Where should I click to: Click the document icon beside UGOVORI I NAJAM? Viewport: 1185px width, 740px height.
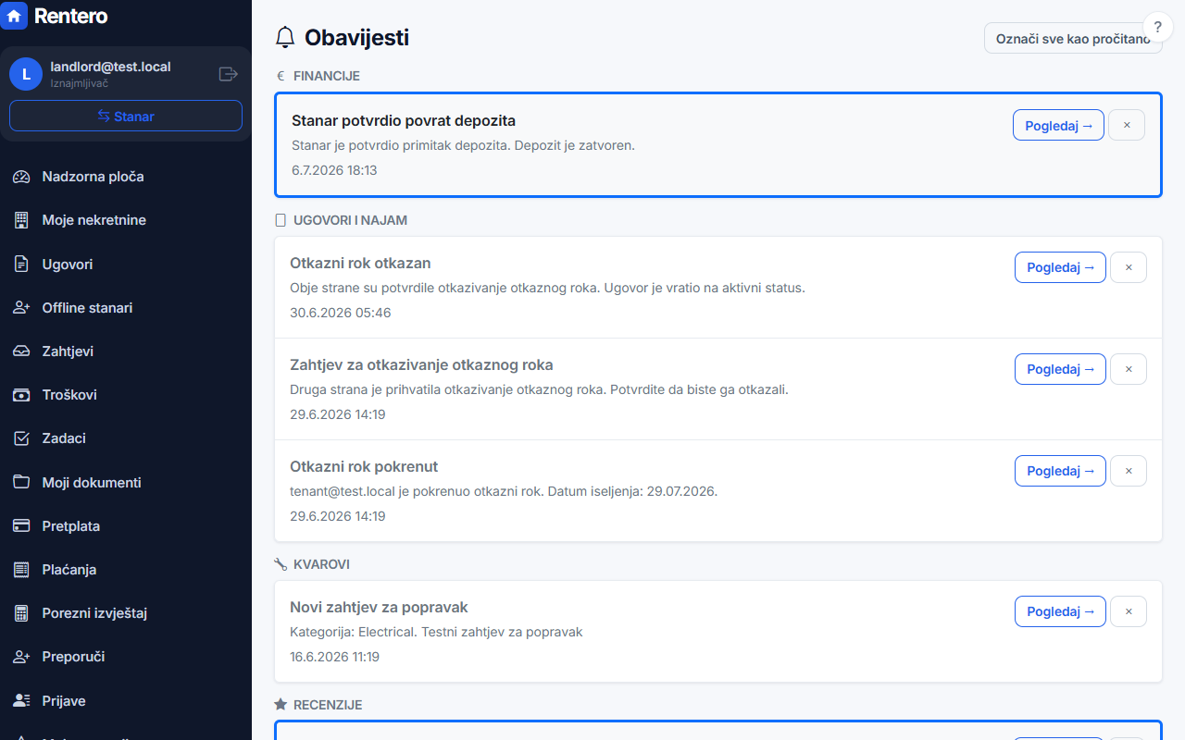[281, 220]
